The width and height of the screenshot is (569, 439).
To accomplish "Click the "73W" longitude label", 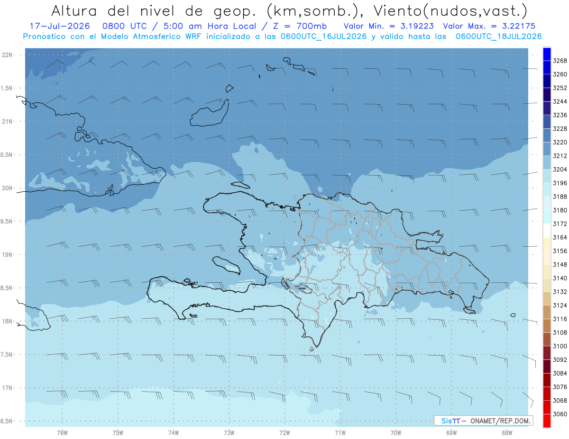I will click(x=229, y=432).
